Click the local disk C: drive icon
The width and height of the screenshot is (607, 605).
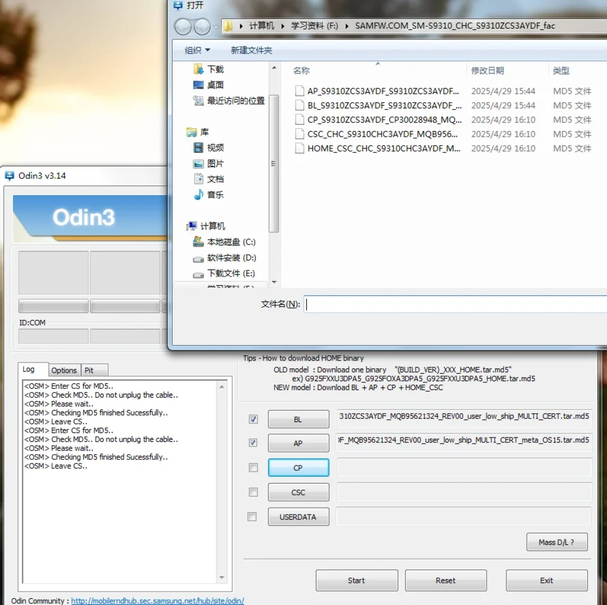click(x=198, y=242)
